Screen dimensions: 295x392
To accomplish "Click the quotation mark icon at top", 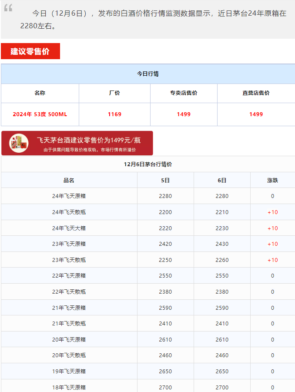I will 8,8.
